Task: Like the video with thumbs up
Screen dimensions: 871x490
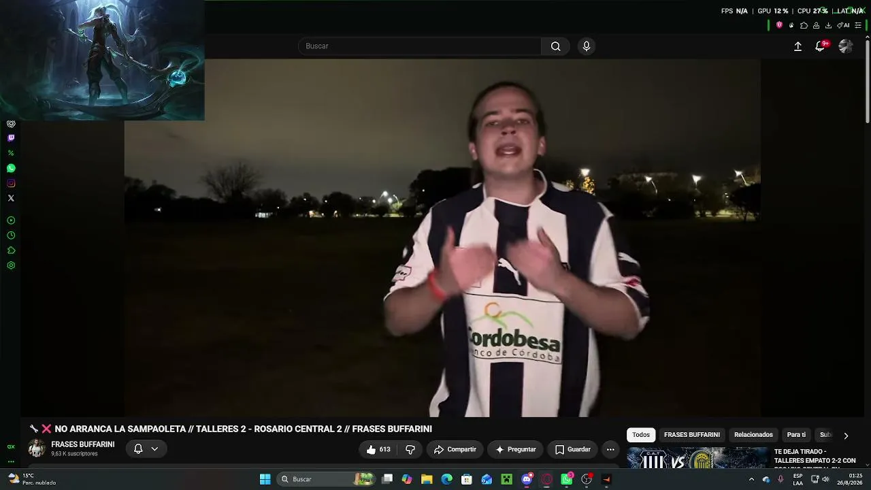Action: 378,449
